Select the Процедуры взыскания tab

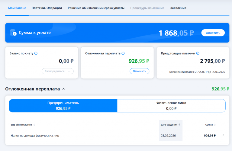[x=147, y=8]
